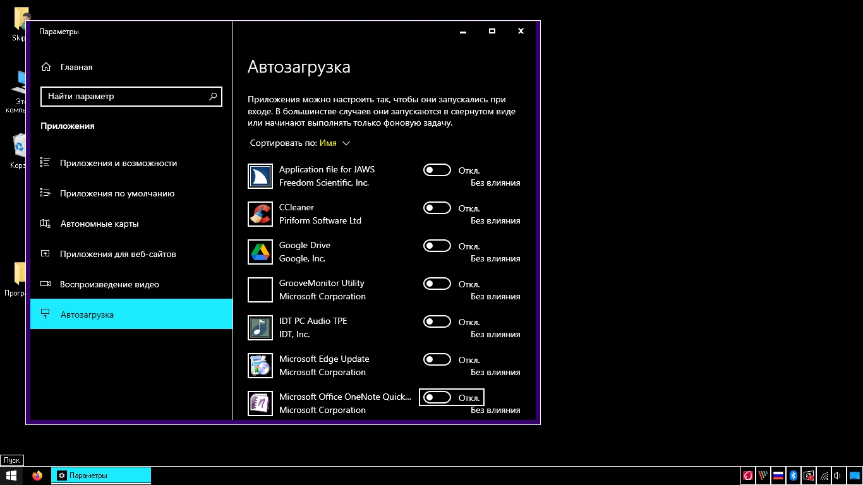The height and width of the screenshot is (485, 863).
Task: Click the home icon beside Главная
Action: click(x=45, y=67)
